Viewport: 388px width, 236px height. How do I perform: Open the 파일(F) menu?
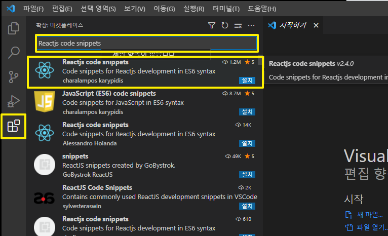click(33, 9)
